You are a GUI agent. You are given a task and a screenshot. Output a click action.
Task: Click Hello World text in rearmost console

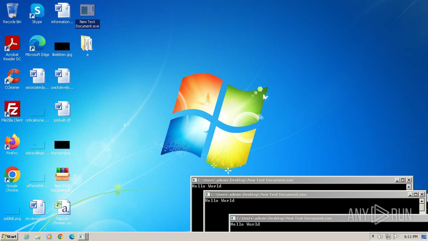tap(206, 186)
